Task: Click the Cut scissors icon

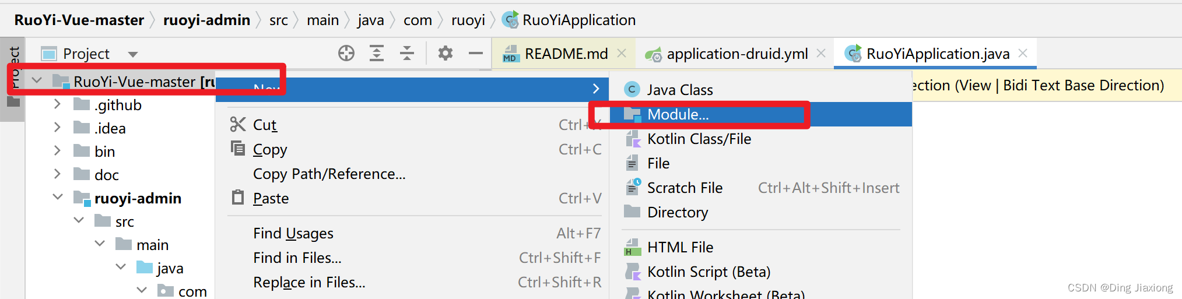Action: [x=238, y=124]
